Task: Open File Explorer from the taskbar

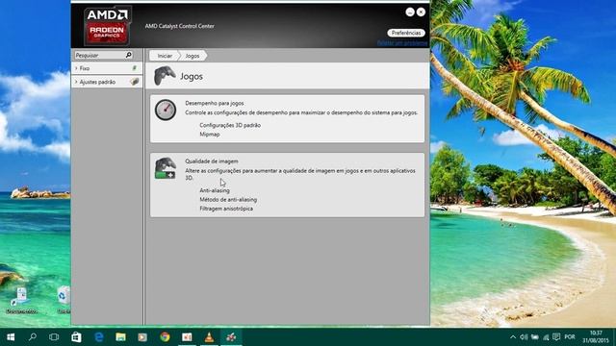Action: click(x=120, y=337)
